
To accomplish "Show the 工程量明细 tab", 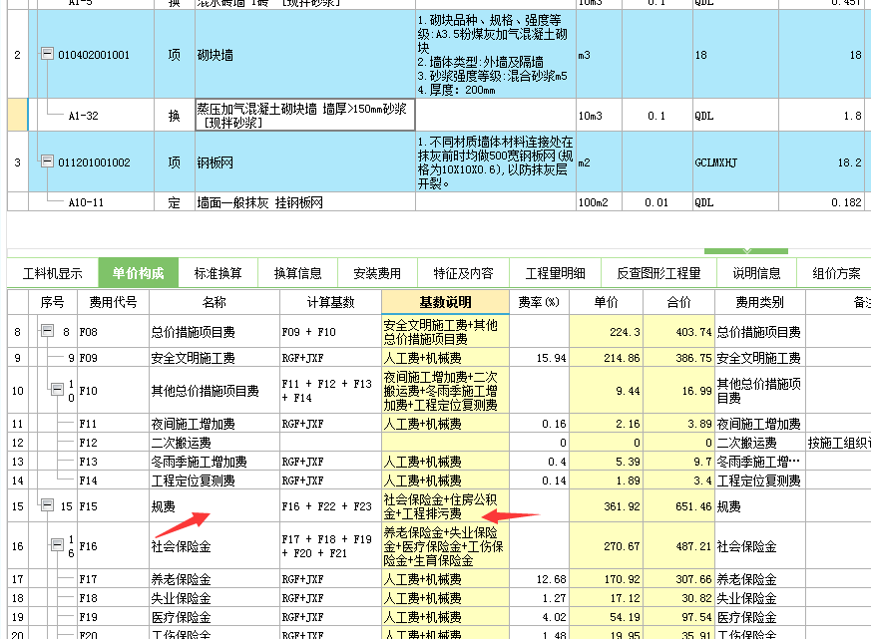I will click(x=555, y=273).
